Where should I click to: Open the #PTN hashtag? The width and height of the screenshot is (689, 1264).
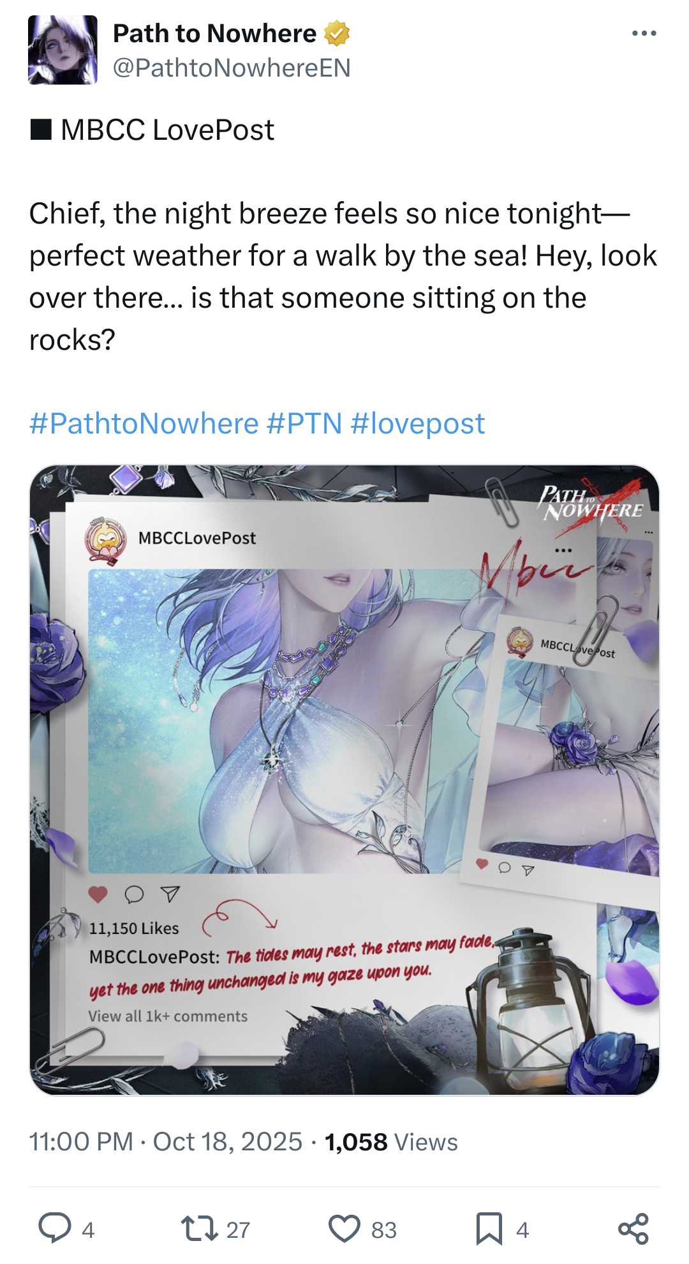pos(305,423)
